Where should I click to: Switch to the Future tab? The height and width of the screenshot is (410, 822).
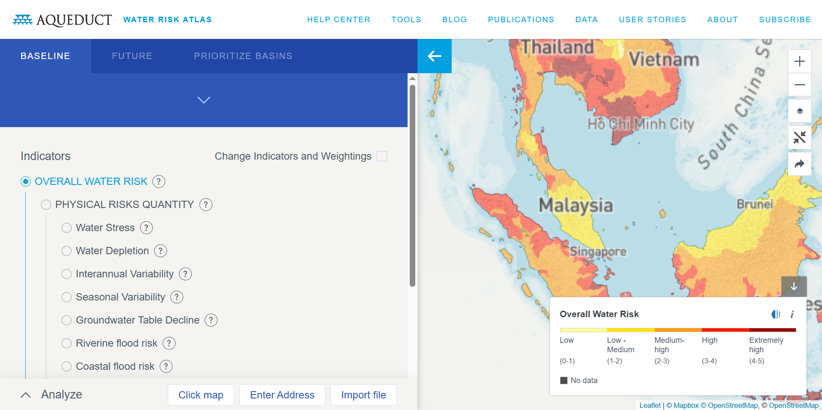(x=132, y=56)
